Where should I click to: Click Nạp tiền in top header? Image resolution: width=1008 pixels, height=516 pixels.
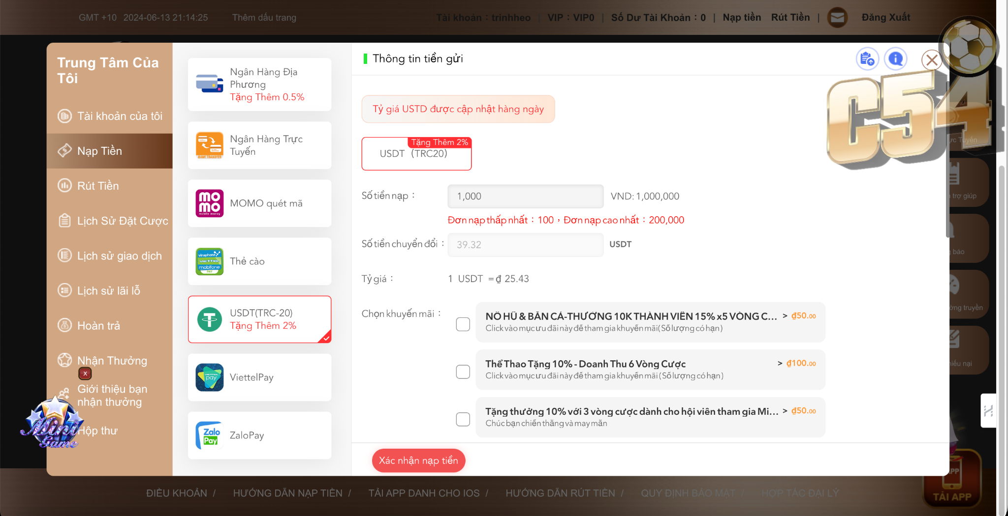pos(742,17)
